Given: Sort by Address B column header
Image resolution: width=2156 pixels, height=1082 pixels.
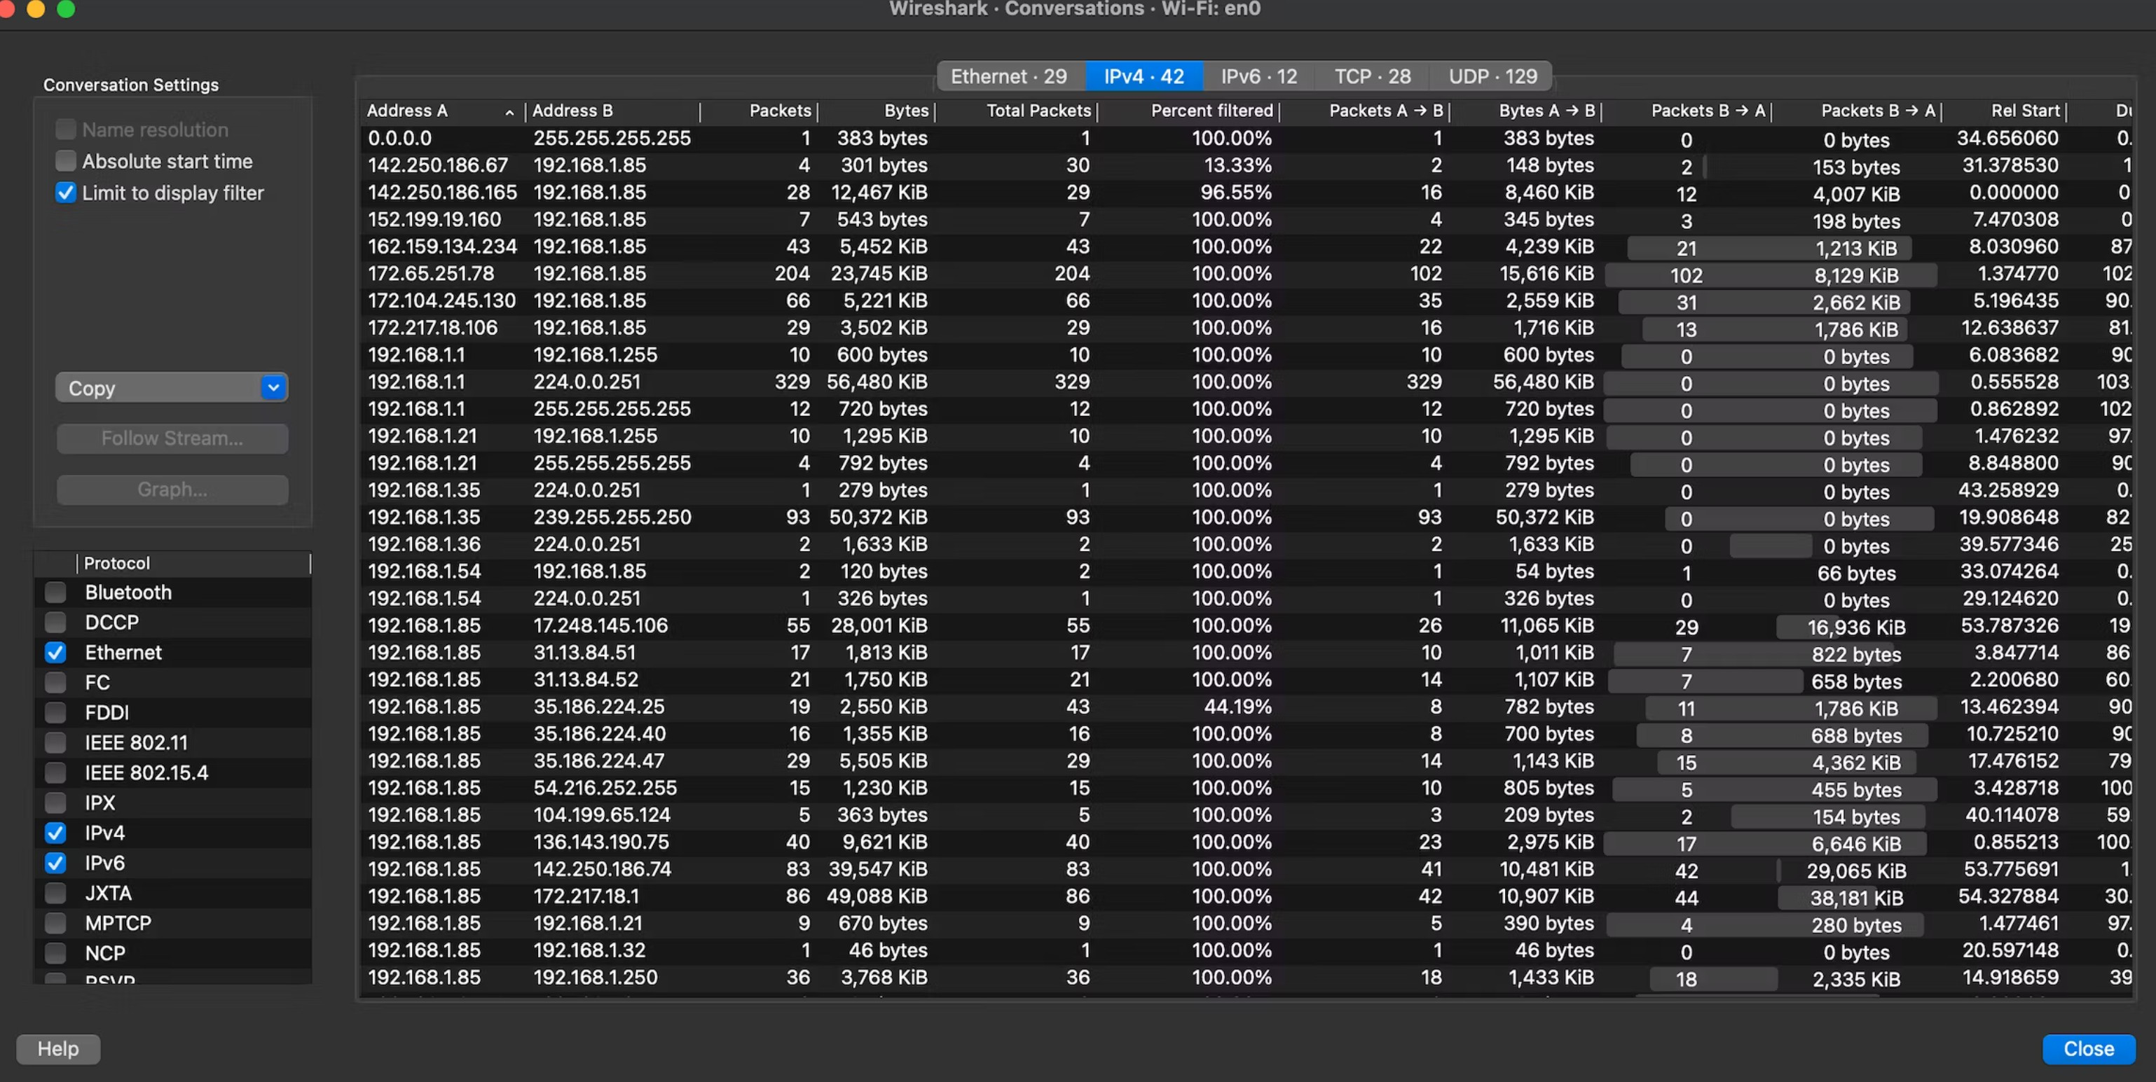Looking at the screenshot, I should coord(612,111).
